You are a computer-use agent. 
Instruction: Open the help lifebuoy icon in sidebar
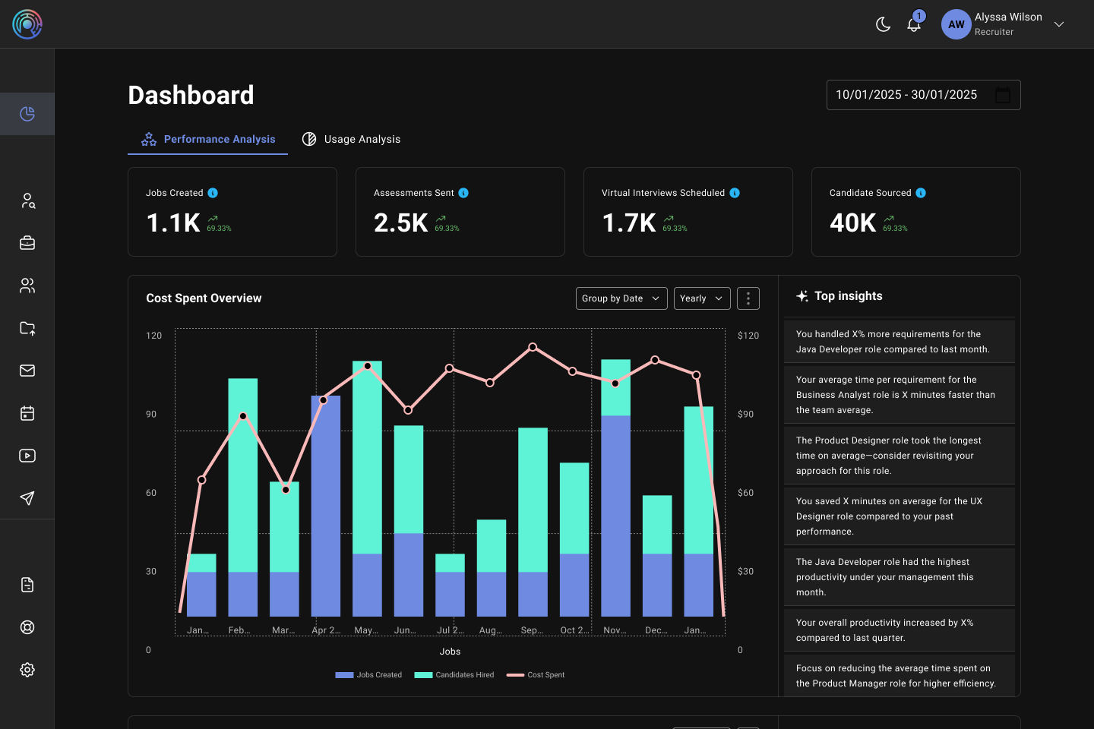(27, 627)
